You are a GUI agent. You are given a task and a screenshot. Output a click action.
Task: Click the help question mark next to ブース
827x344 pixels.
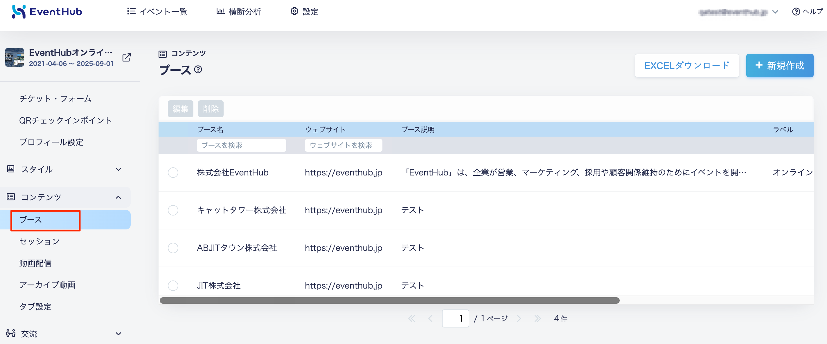[x=198, y=69]
